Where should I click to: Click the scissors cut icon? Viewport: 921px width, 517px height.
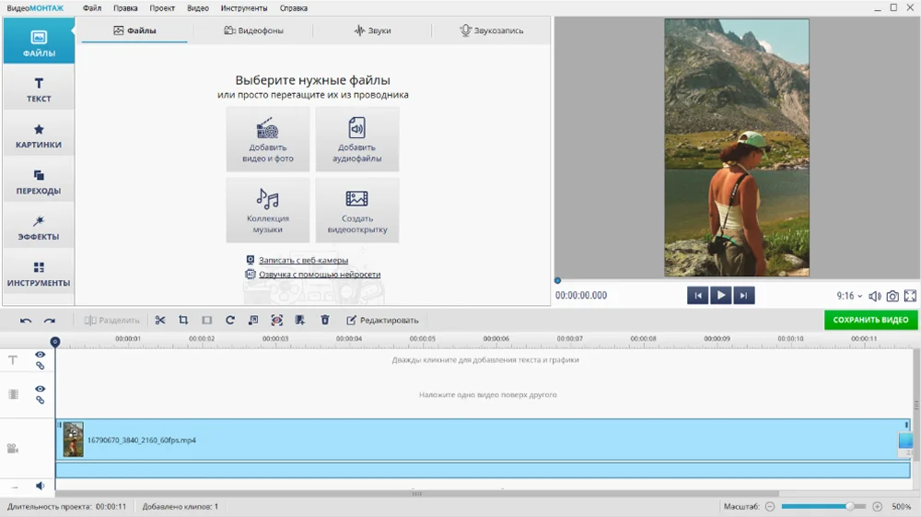pos(159,320)
